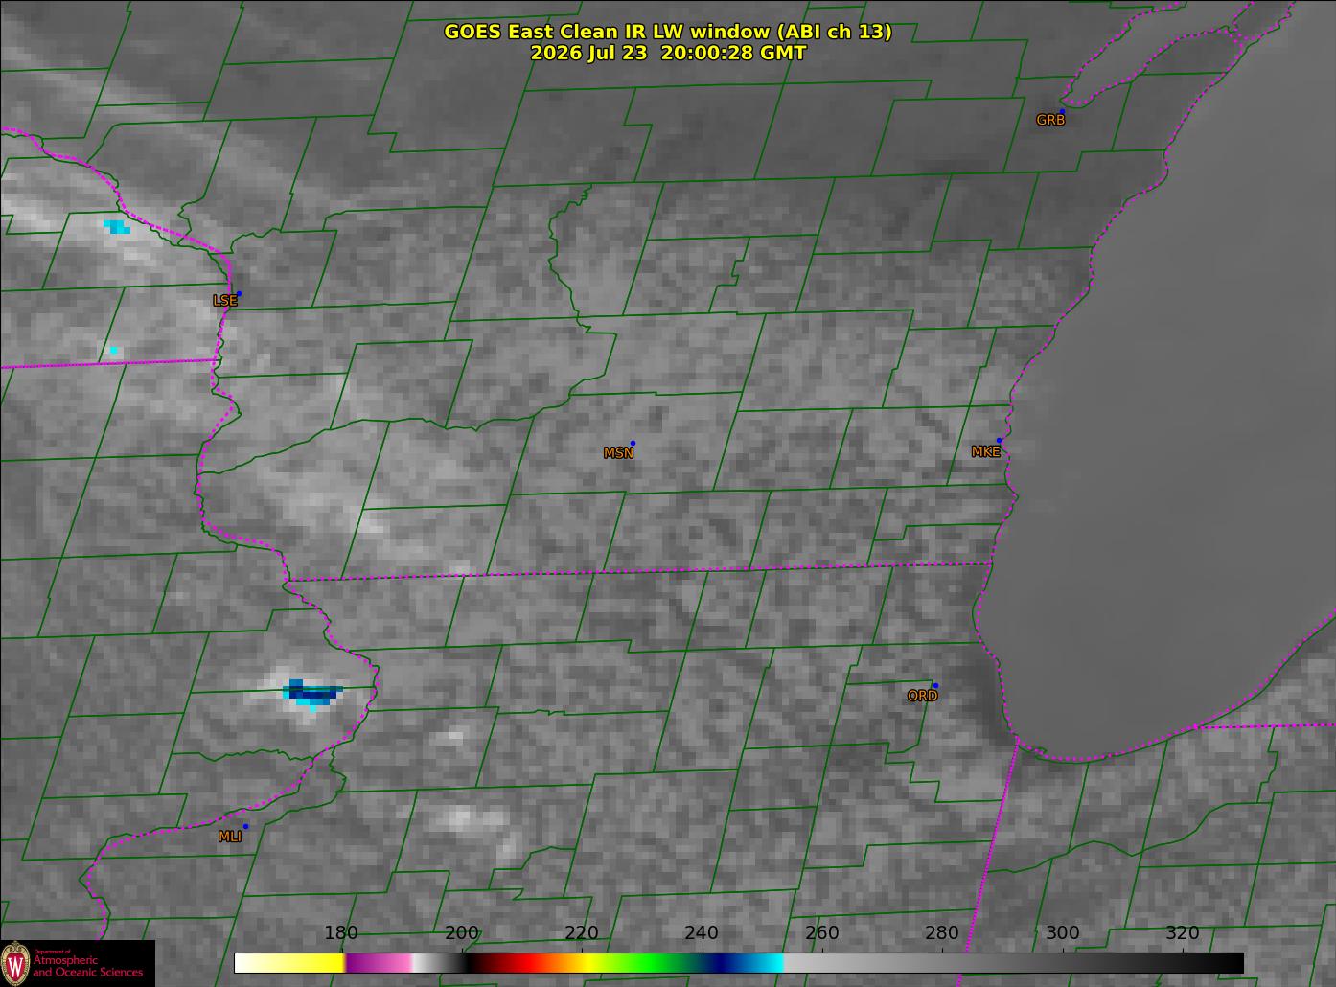Click the 2026 Jul 23 timestamp text
Screen dimensions: 1336x987
[x=668, y=53]
